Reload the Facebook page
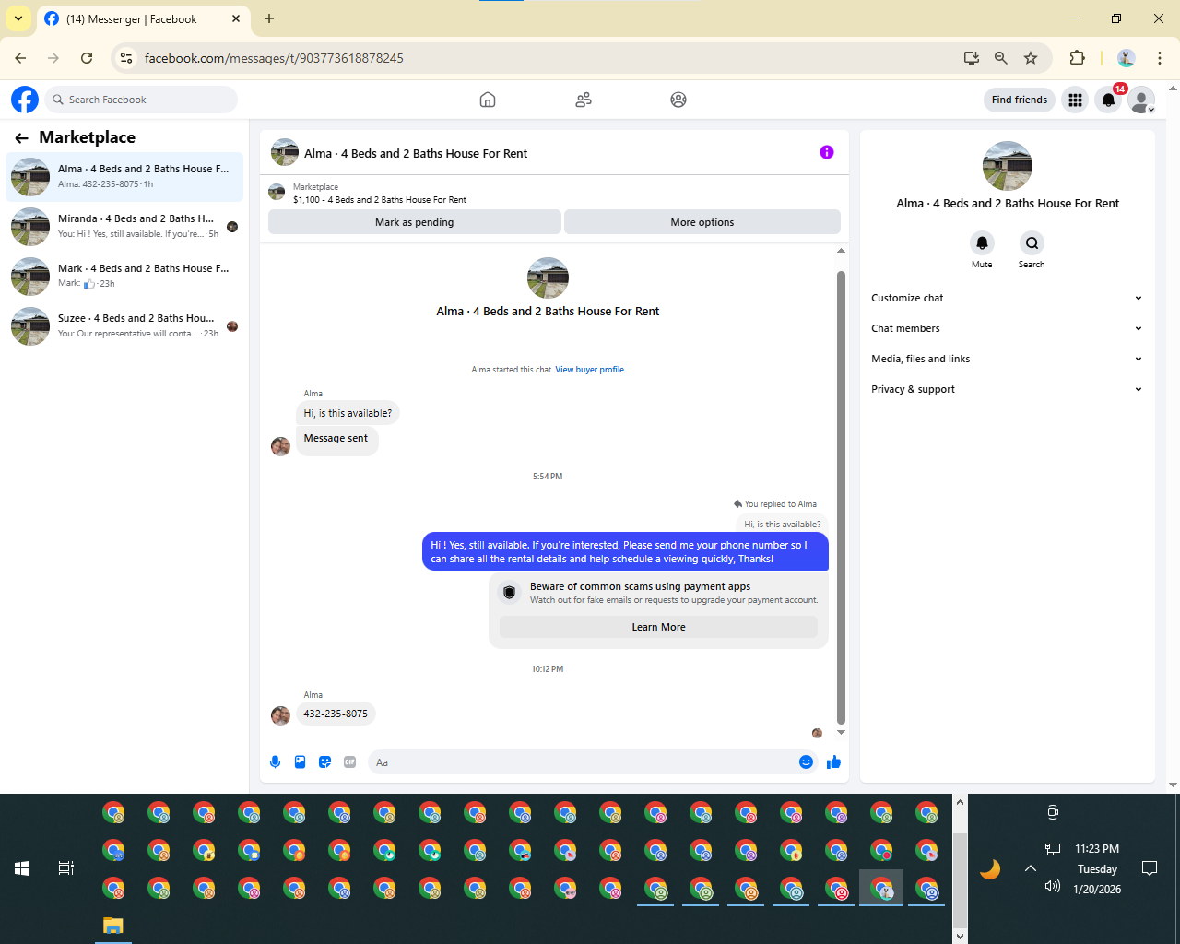The height and width of the screenshot is (944, 1180). [87, 58]
